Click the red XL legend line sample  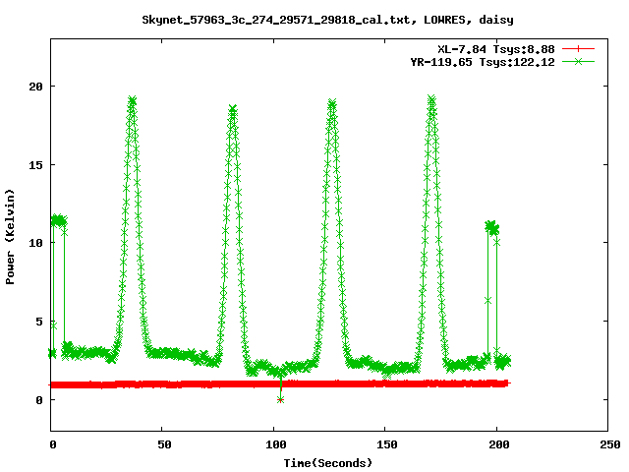(578, 49)
